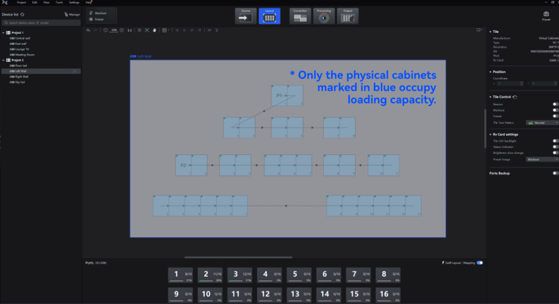Select port 3 button
This screenshot has height=304, width=559.
coord(240,275)
